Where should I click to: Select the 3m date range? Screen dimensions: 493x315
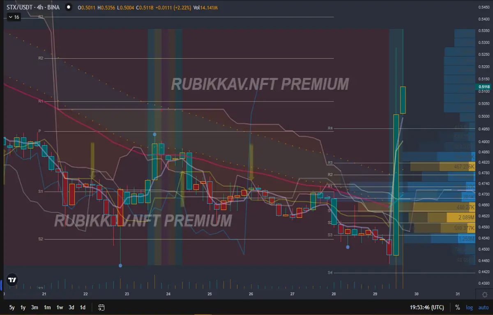tap(35, 307)
